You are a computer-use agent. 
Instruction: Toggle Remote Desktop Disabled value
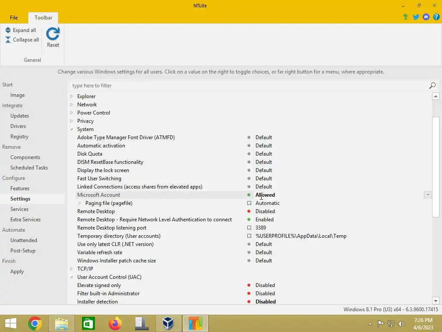265,211
